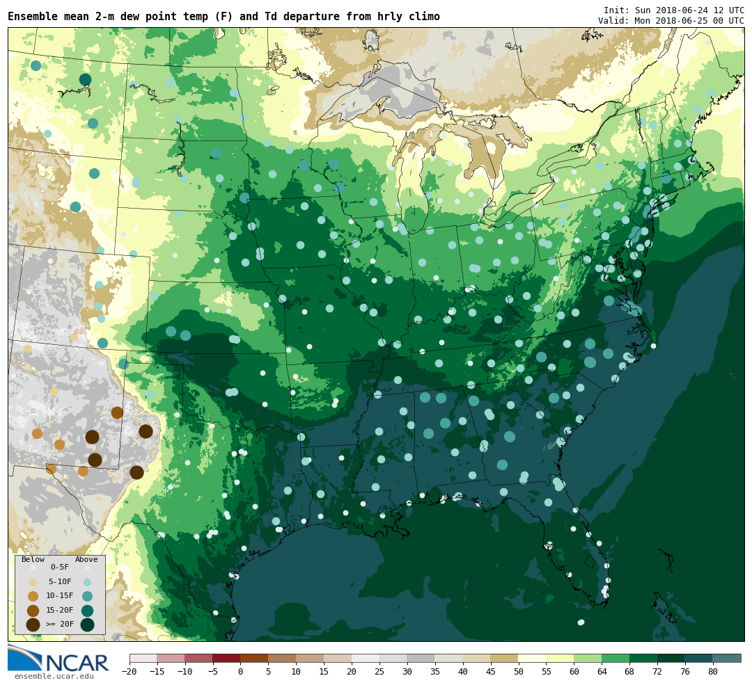Viewport: 752px width, 685px height.
Task: Pick the -10 to -5 rose colorbar swatch
Action: (199, 658)
